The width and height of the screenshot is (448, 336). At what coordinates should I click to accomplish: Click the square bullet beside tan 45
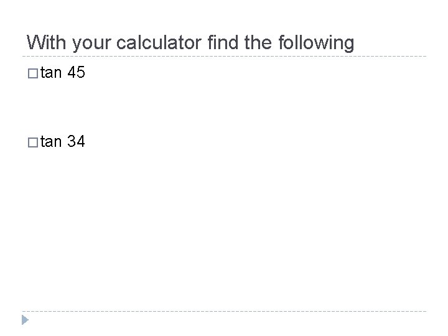[33, 73]
